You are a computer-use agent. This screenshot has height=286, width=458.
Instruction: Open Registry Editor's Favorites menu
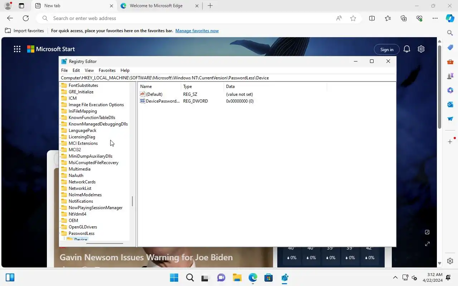coord(107,70)
